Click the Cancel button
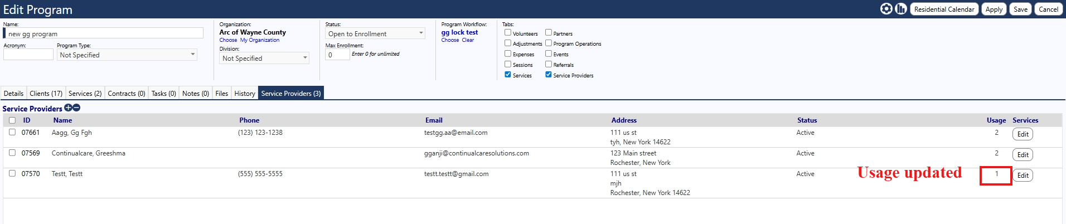Image resolution: width=1066 pixels, height=224 pixels. (x=1048, y=9)
